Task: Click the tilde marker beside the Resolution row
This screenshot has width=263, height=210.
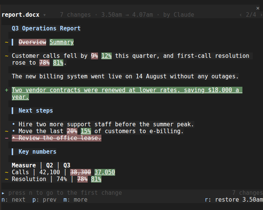Action: [x=6, y=179]
